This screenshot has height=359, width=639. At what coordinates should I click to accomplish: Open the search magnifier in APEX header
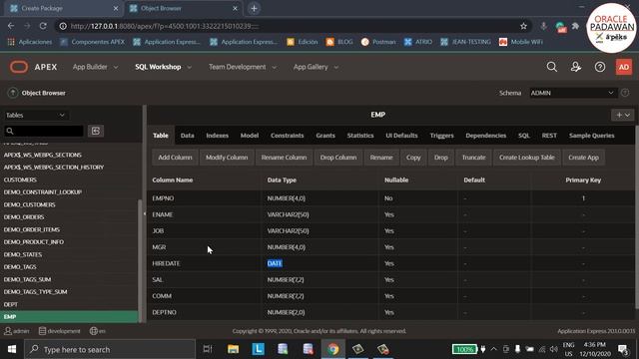tap(552, 67)
